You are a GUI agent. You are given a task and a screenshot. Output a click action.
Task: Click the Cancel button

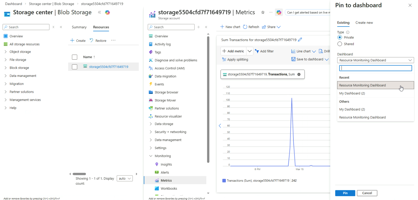tap(367, 193)
